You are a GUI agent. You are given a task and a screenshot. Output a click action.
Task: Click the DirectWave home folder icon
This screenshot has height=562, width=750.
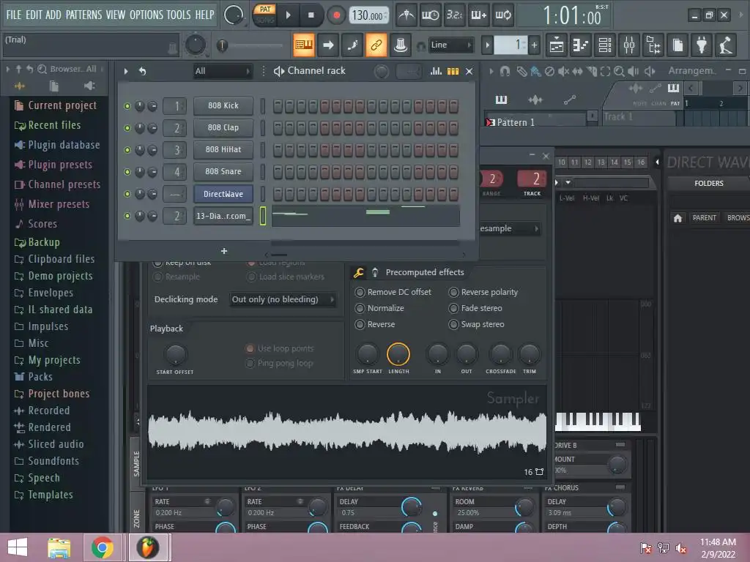(677, 218)
